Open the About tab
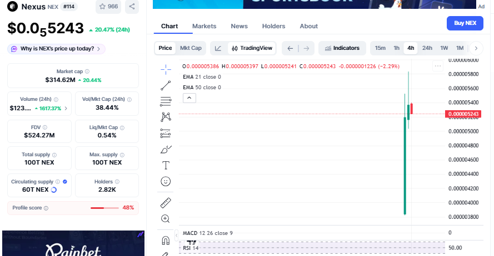The height and width of the screenshot is (256, 494). click(309, 26)
